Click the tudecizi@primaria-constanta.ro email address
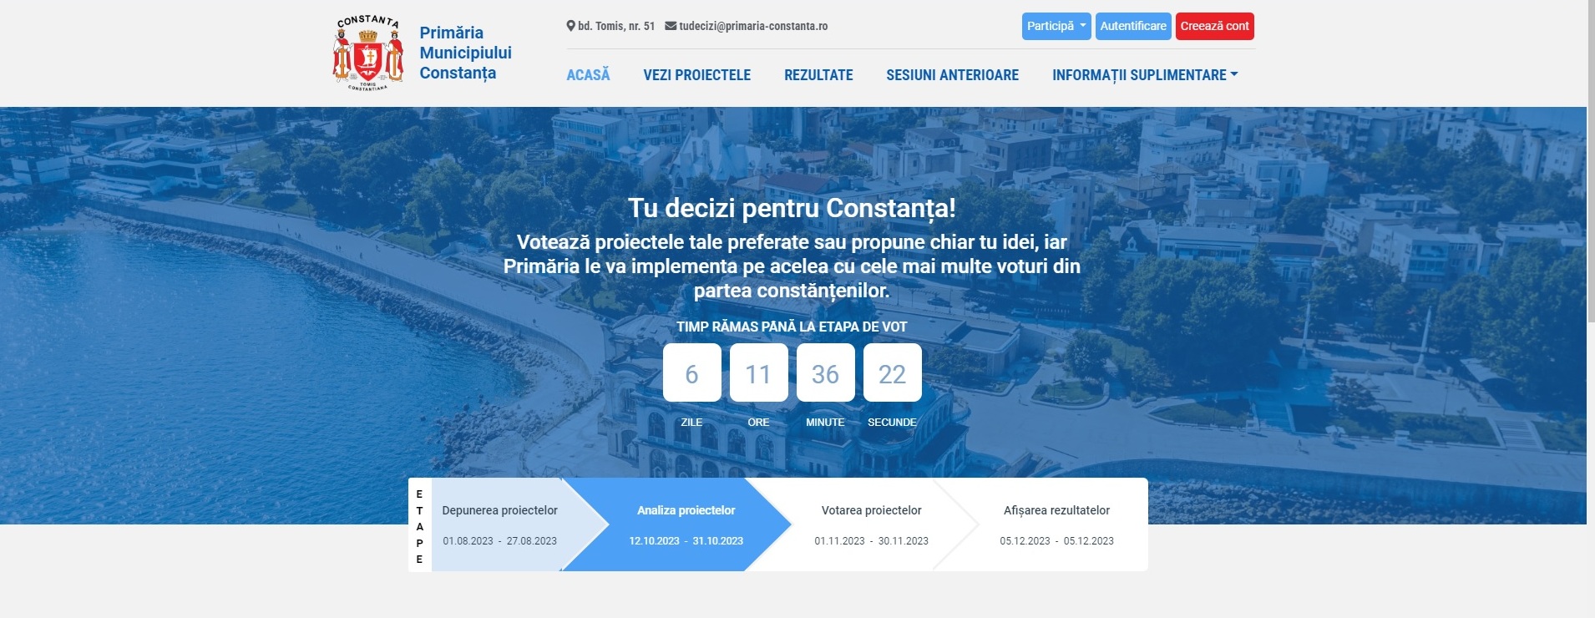The width and height of the screenshot is (1595, 618). pos(753,26)
